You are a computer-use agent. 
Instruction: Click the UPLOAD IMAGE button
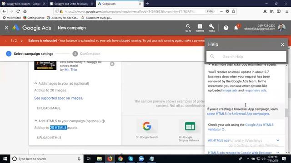click(x=49, y=108)
